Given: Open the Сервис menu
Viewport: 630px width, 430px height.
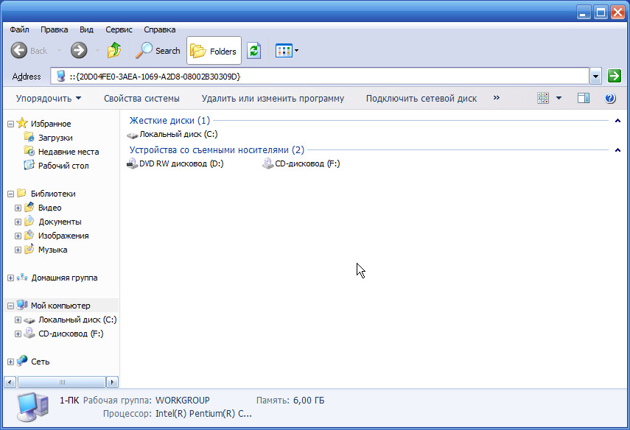Looking at the screenshot, I should click(119, 29).
